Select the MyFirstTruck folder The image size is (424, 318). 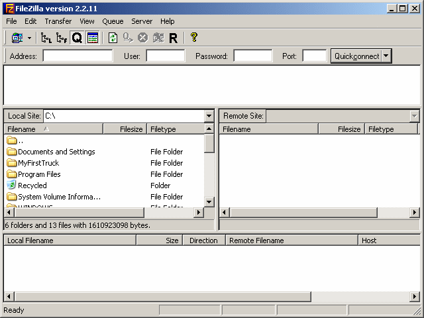click(38, 163)
